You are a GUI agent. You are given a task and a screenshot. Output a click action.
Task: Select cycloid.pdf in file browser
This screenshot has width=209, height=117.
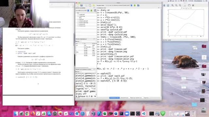tap(82, 14)
